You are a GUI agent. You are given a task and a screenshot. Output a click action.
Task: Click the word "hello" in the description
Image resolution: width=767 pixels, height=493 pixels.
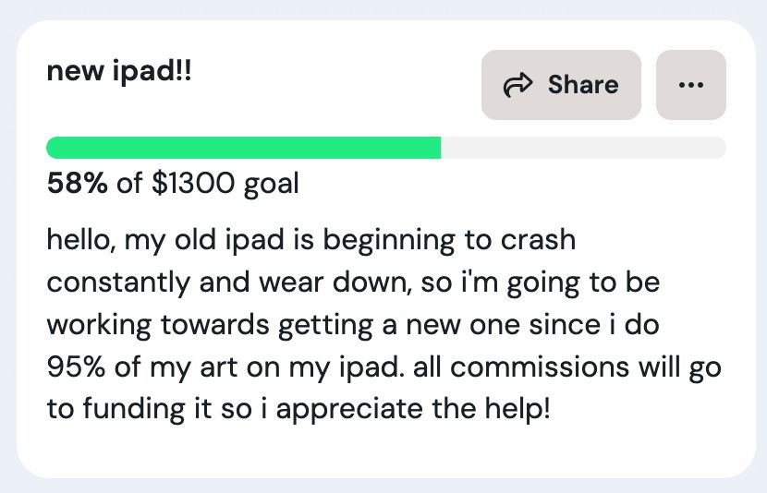point(79,241)
